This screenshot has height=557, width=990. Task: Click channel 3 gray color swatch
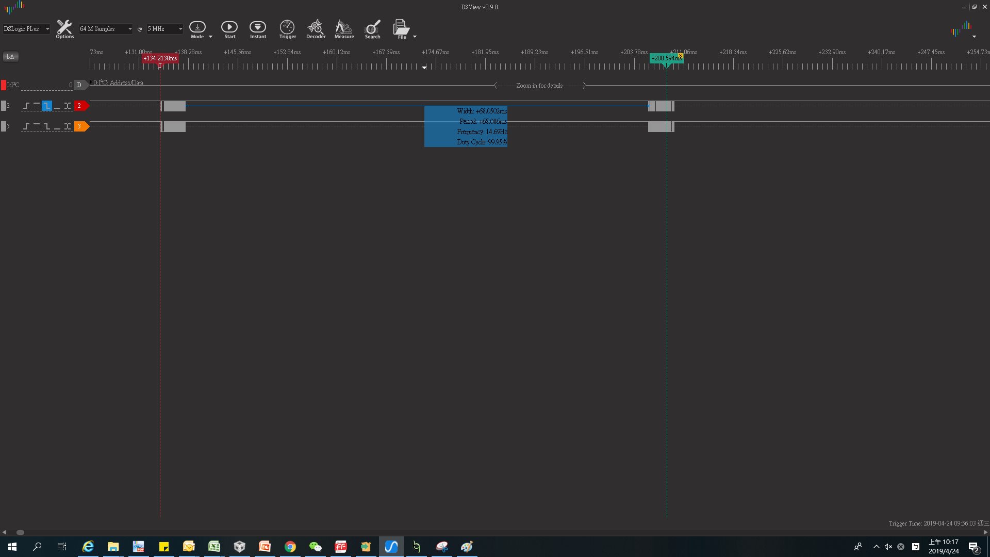[4, 126]
